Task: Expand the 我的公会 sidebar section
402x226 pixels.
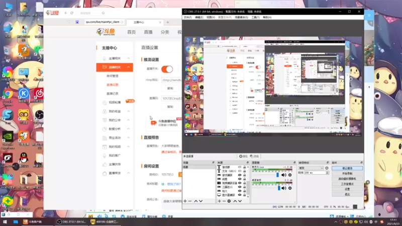Action: [129, 120]
